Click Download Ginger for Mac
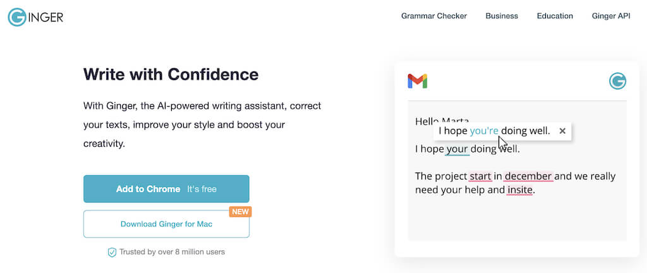Screen dimensions: 647x273 tap(166, 224)
